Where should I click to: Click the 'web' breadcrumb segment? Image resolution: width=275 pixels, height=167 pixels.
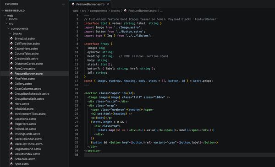[x=76, y=11]
